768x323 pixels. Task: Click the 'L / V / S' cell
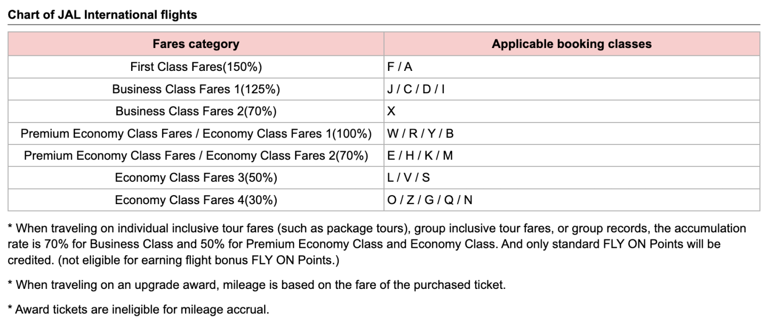(x=409, y=178)
